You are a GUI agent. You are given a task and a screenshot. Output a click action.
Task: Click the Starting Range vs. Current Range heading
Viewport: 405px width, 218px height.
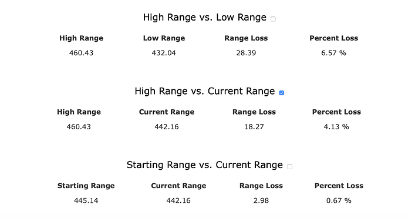pos(205,165)
